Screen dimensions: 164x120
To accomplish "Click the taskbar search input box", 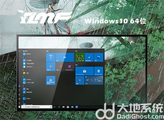I will [x=37, y=107].
